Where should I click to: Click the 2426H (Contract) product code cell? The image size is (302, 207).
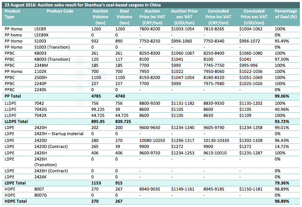click(x=52, y=171)
